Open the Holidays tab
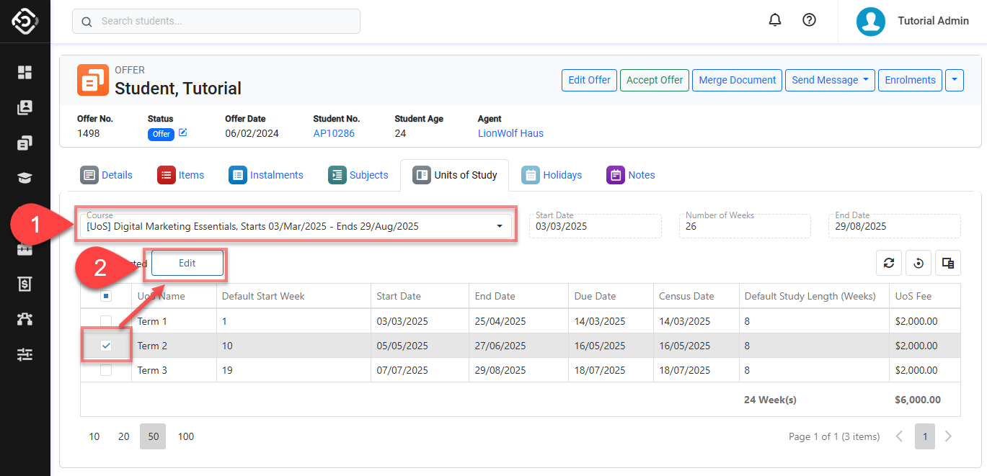This screenshot has height=476, width=987. pos(552,175)
